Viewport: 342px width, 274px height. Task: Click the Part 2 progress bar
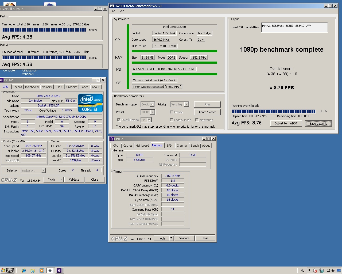44,58
